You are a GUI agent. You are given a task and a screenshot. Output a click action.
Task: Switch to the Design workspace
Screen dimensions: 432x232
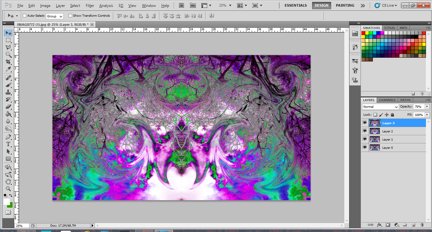[321, 5]
